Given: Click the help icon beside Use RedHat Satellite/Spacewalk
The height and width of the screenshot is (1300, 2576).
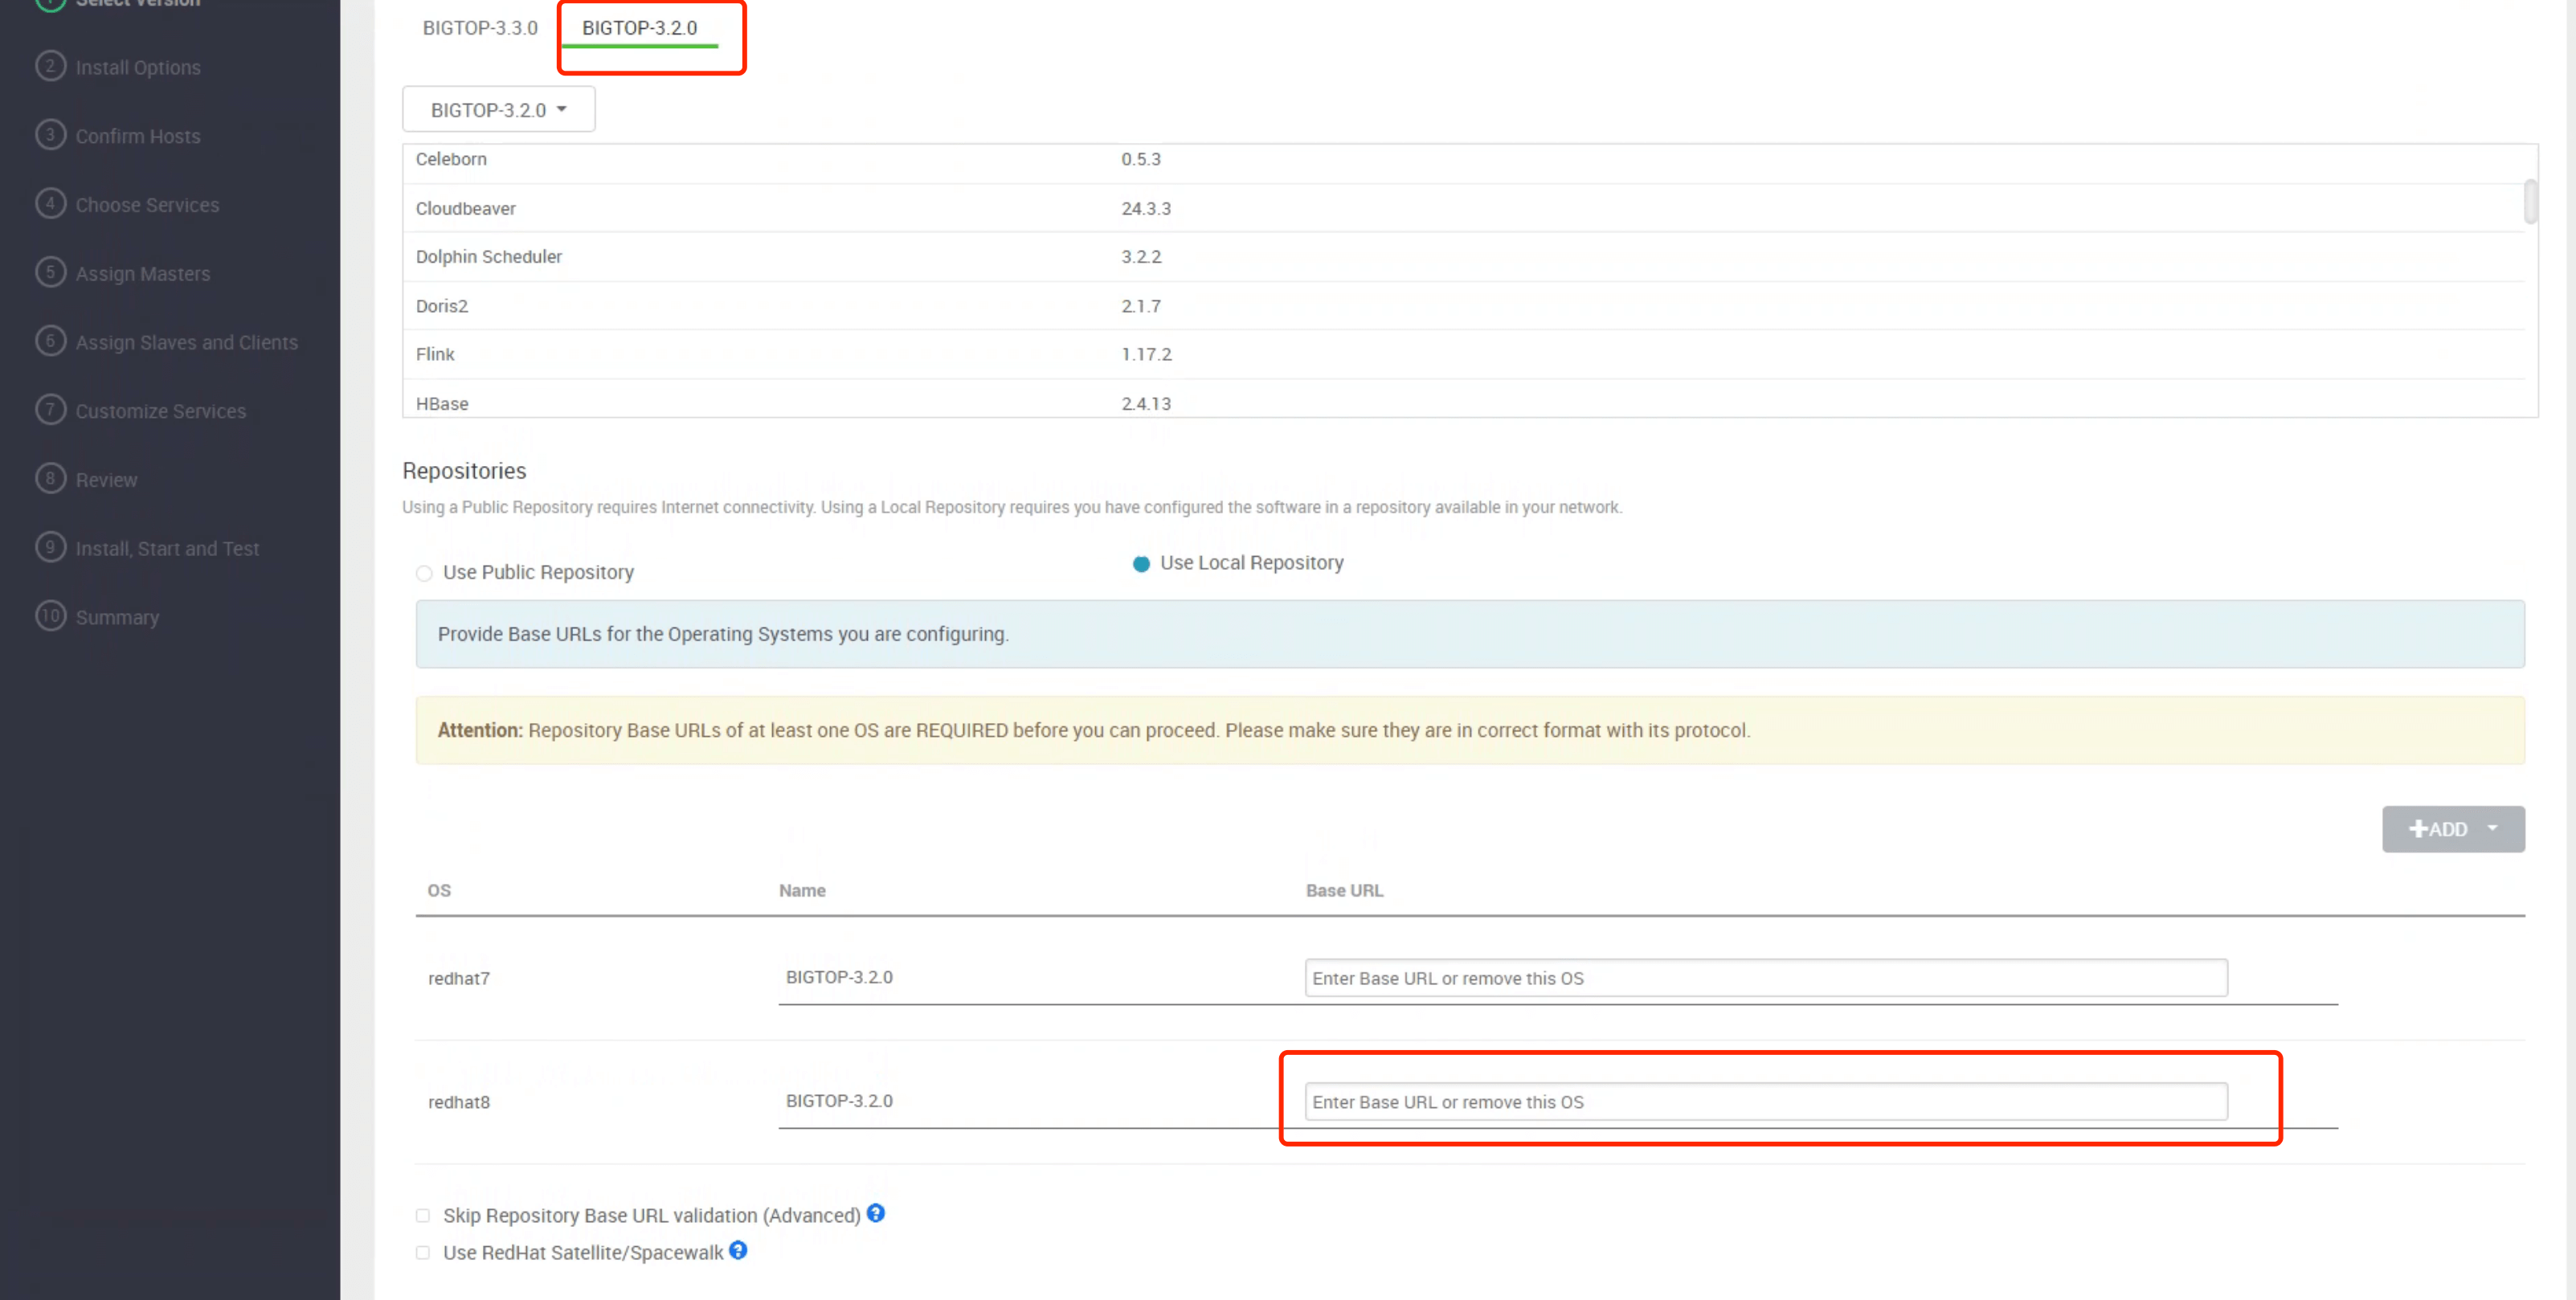Looking at the screenshot, I should pos(738,1250).
